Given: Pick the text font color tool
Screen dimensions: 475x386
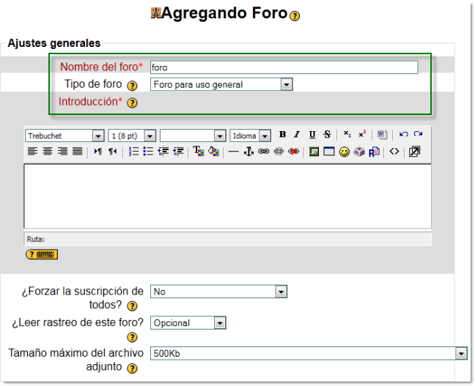Looking at the screenshot, I should pyautogui.click(x=198, y=152).
